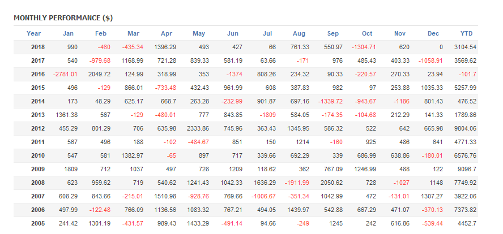Viewport: 503px width, 234px height.
Task: Click the 2016 YTD value -101.7
Action: pyautogui.click(x=468, y=74)
